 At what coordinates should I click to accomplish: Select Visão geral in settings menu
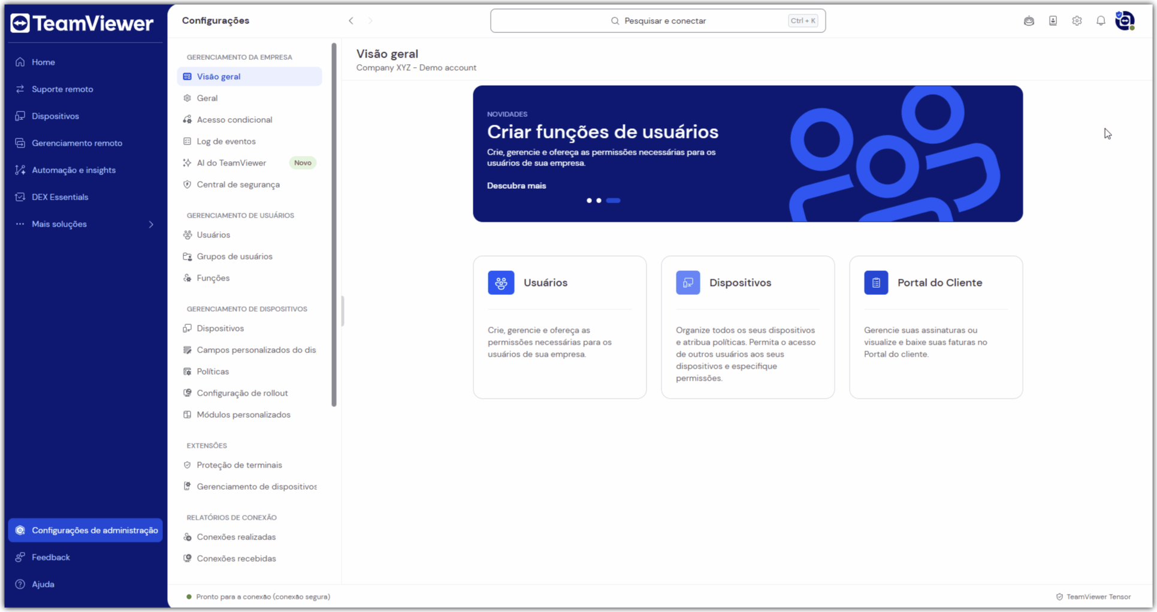249,76
